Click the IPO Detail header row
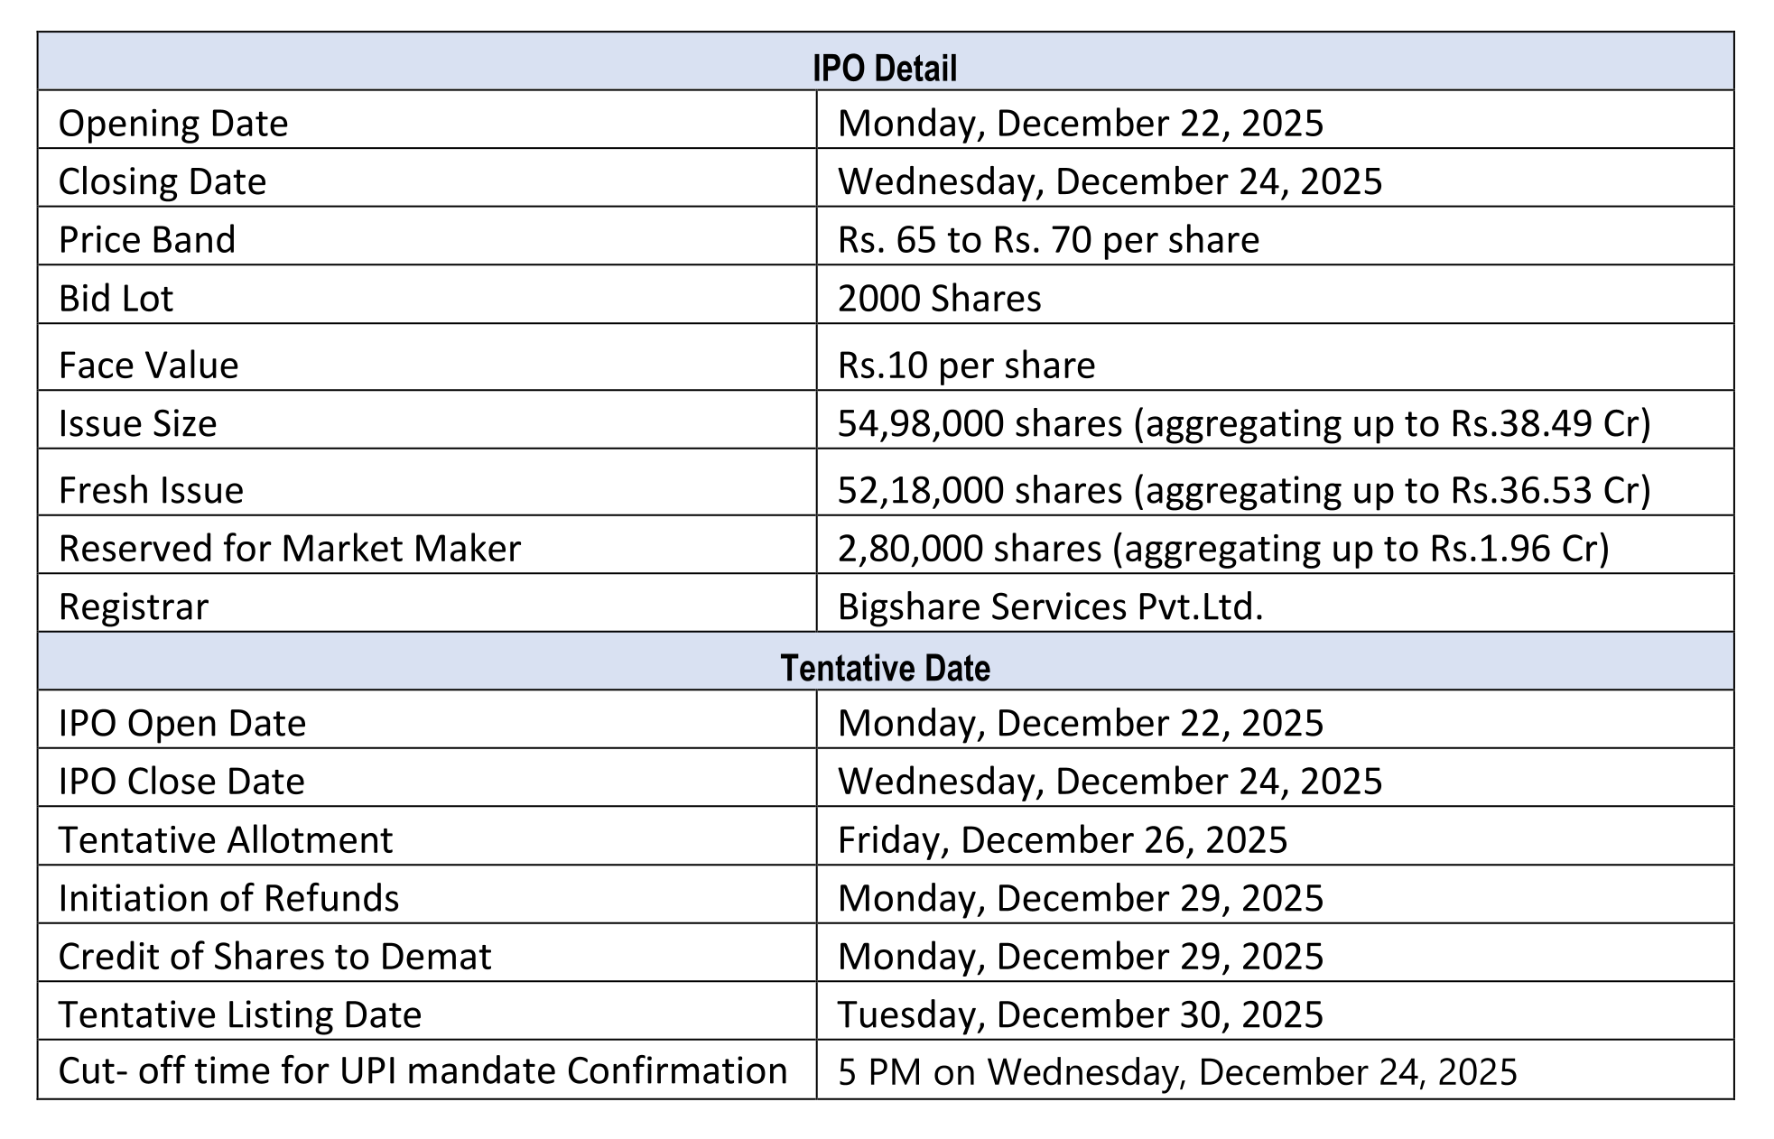The image size is (1774, 1139). click(885, 69)
